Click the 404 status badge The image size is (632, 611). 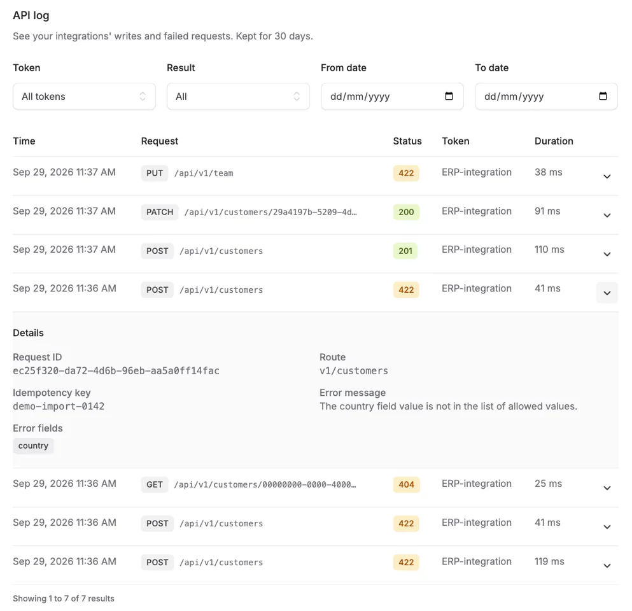(406, 484)
